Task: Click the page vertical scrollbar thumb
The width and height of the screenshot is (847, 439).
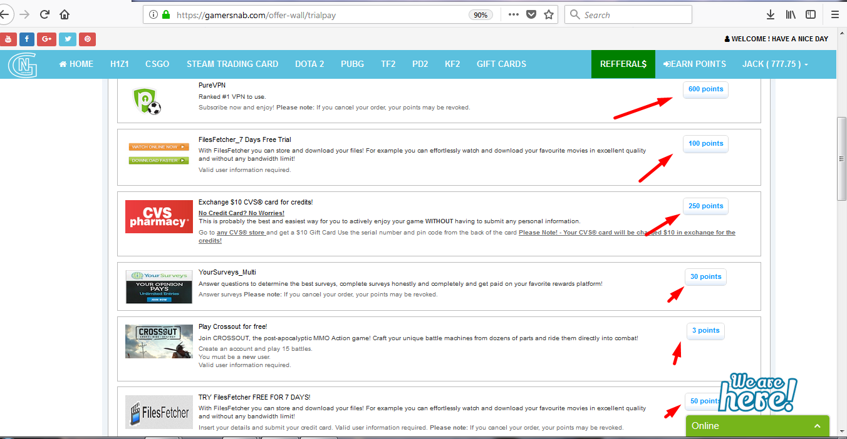Action: tap(842, 159)
